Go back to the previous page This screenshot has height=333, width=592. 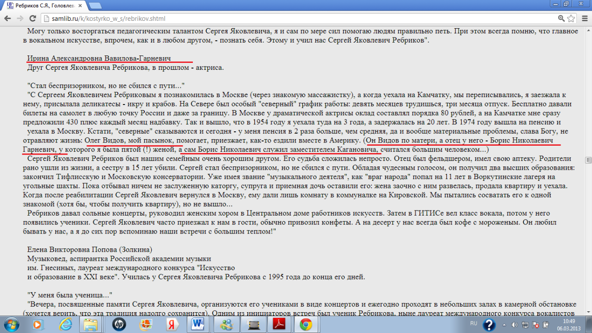[7, 18]
